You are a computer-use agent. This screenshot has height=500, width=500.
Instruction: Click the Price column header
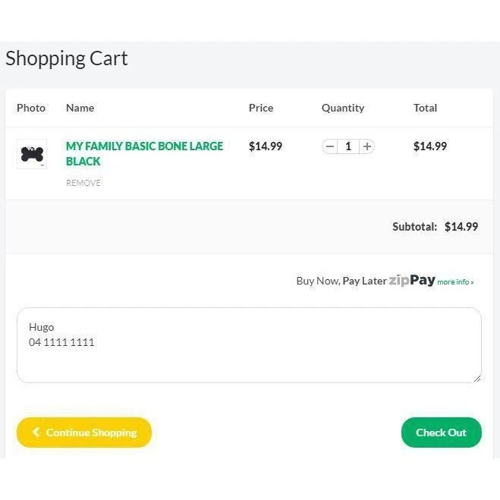[261, 108]
